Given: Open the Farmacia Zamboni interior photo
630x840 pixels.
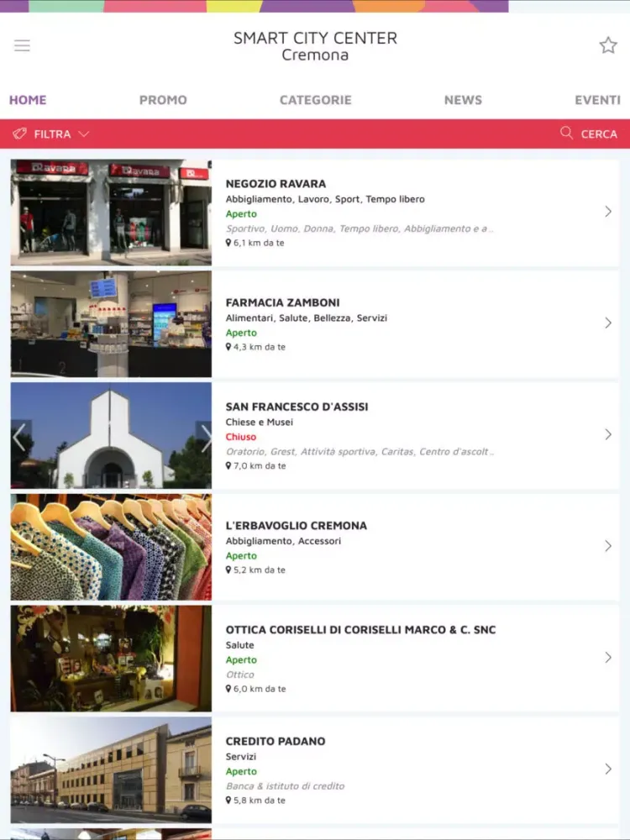Looking at the screenshot, I should click(x=111, y=323).
